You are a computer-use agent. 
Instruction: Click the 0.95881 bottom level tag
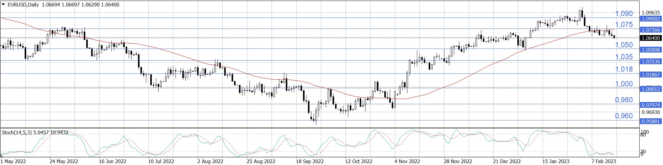coord(650,121)
